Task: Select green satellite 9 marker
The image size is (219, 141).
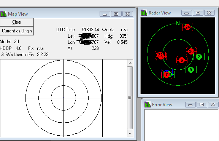Action: click(191, 70)
